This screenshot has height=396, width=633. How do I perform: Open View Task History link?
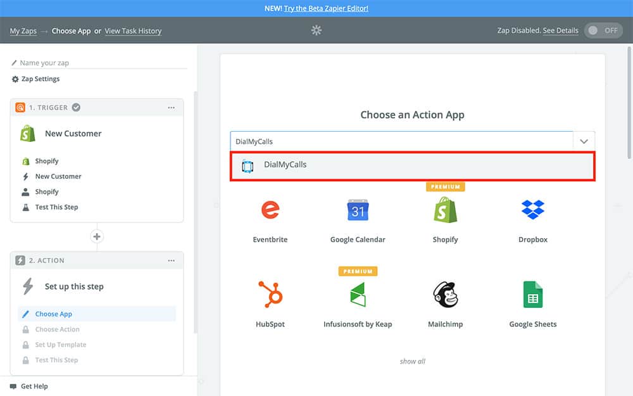133,31
